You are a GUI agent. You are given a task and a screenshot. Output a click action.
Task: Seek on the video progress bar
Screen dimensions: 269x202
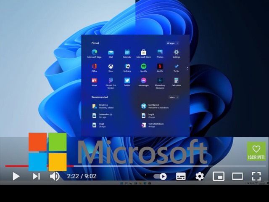(x=135, y=166)
